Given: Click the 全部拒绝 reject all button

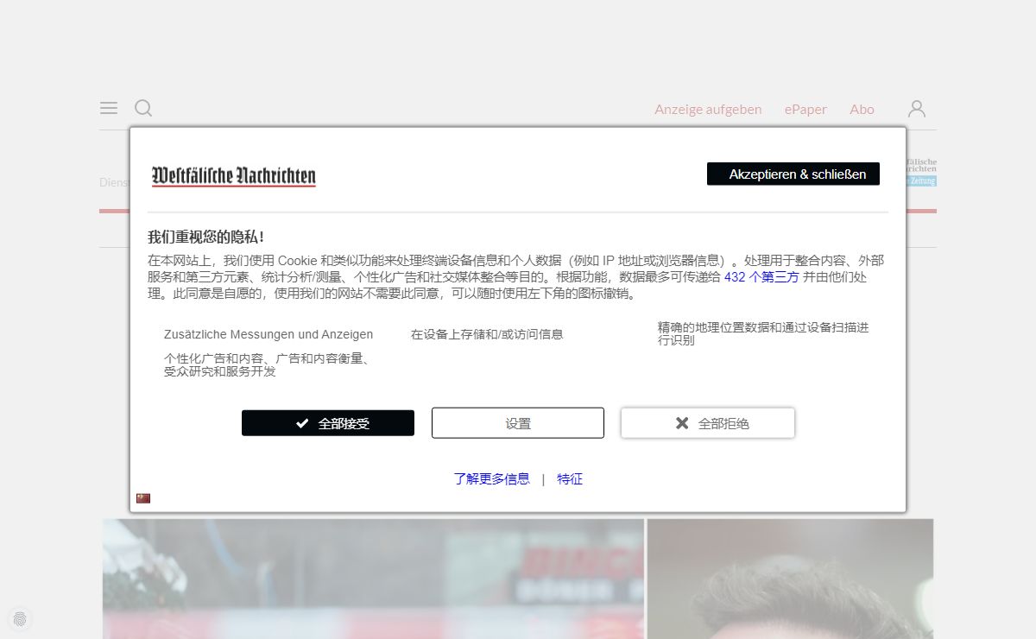Looking at the screenshot, I should click(x=708, y=423).
